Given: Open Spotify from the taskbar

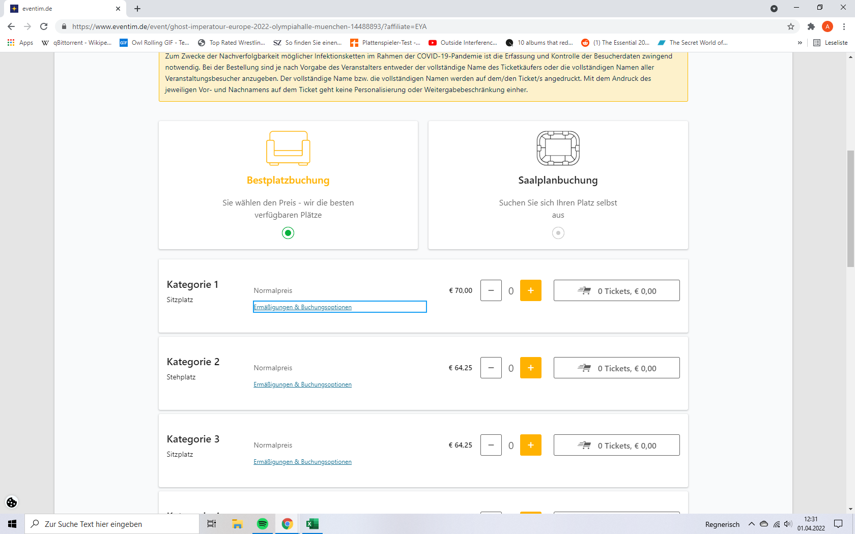Looking at the screenshot, I should point(263,524).
